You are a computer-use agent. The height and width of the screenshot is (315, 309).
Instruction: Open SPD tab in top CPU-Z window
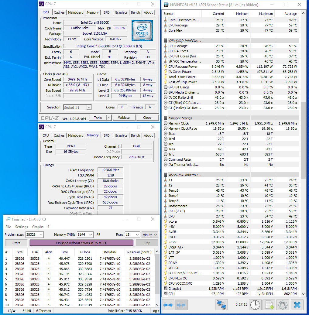(x=106, y=12)
